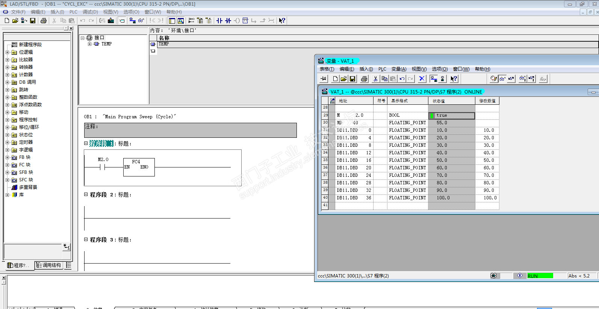Insert a normally closed contact

(x=228, y=21)
